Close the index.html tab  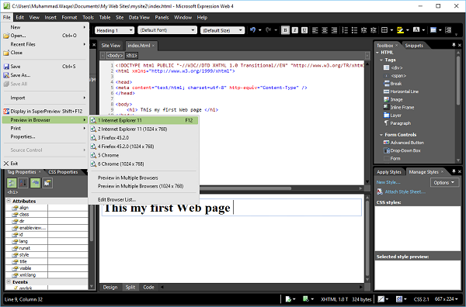[x=153, y=46]
